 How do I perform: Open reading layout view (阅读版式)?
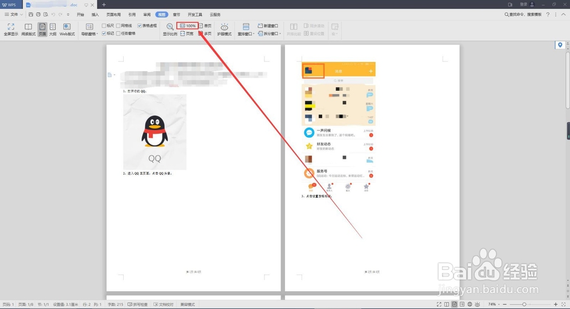tap(28, 30)
